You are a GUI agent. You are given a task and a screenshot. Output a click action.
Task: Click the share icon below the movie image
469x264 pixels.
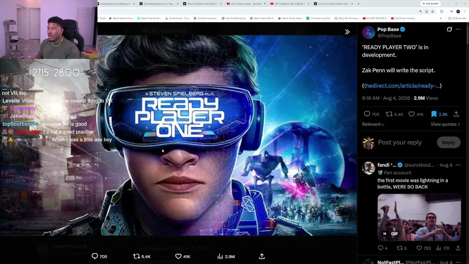click(262, 256)
